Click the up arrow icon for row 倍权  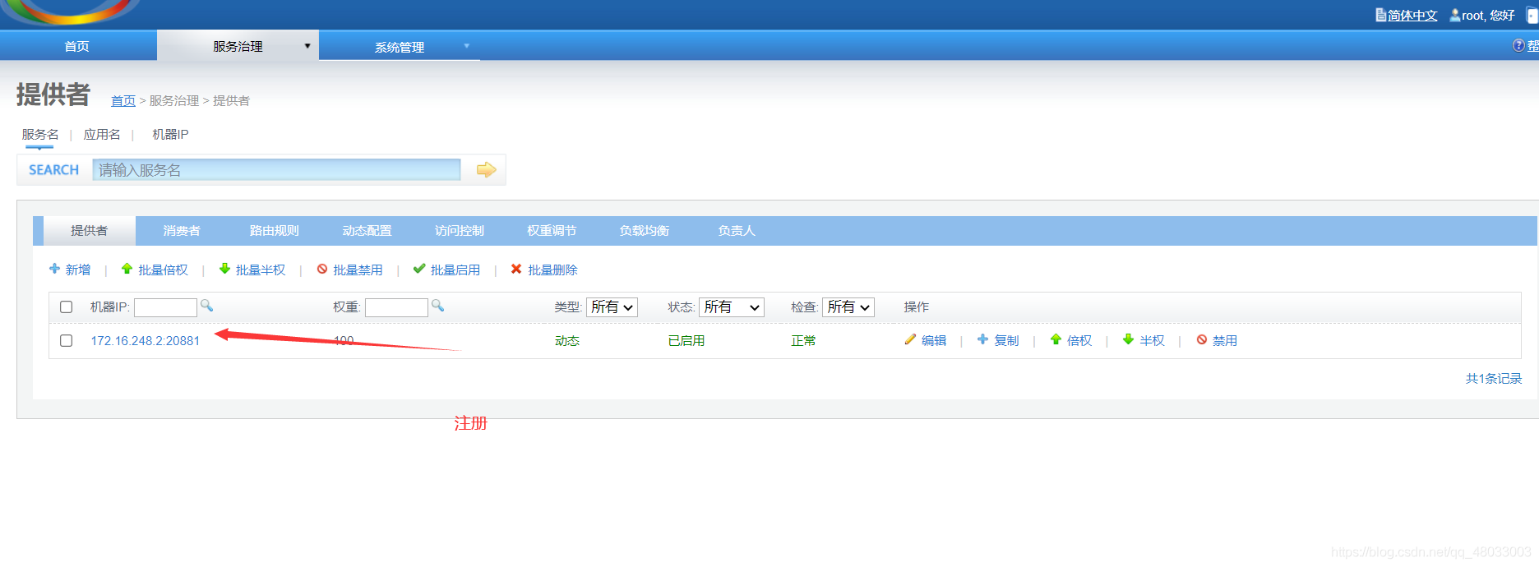point(1056,339)
